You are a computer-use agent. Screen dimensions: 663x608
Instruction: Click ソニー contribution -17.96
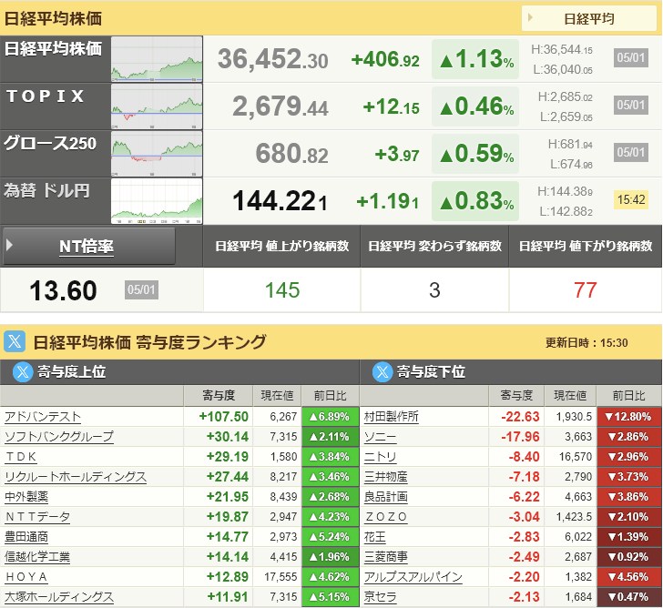click(x=520, y=437)
